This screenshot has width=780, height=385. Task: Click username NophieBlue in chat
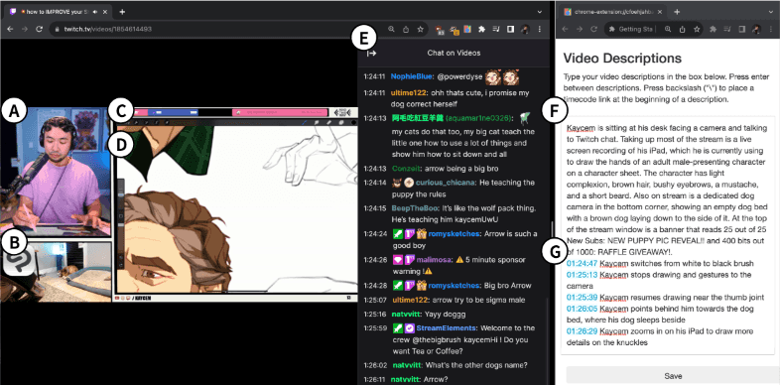point(412,76)
